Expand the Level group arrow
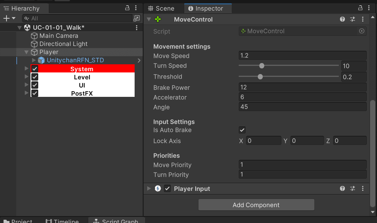The image size is (377, 223). [26, 77]
